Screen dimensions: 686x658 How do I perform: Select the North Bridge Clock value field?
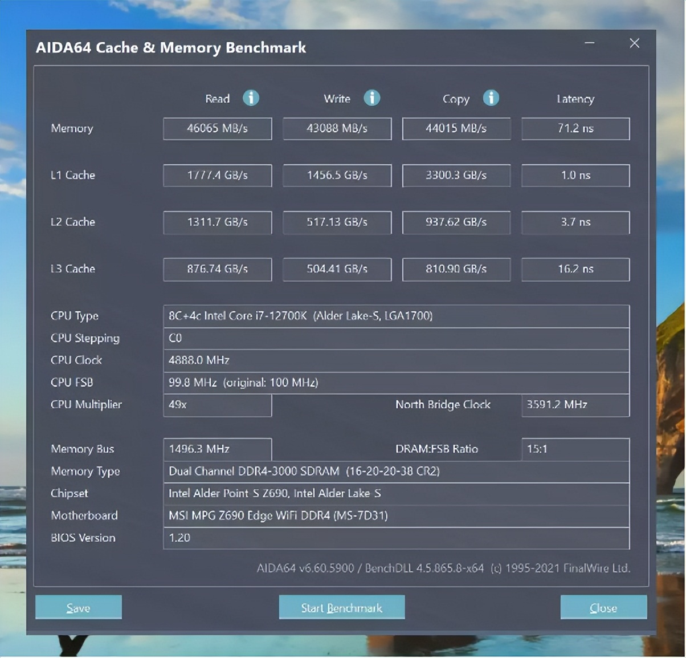pos(575,405)
